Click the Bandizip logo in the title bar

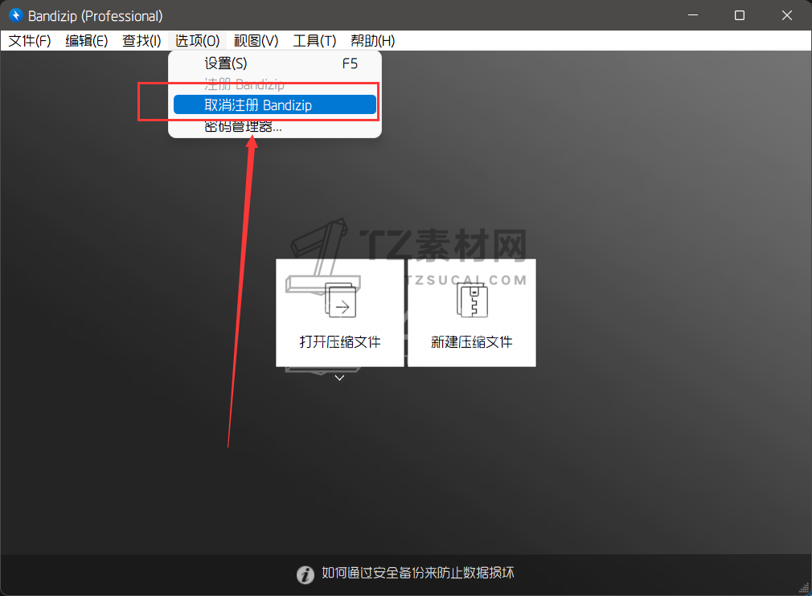click(x=16, y=15)
